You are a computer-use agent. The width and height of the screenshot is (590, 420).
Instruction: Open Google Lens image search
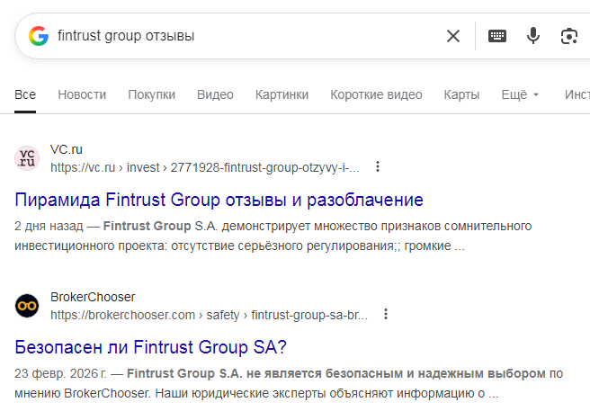click(568, 36)
